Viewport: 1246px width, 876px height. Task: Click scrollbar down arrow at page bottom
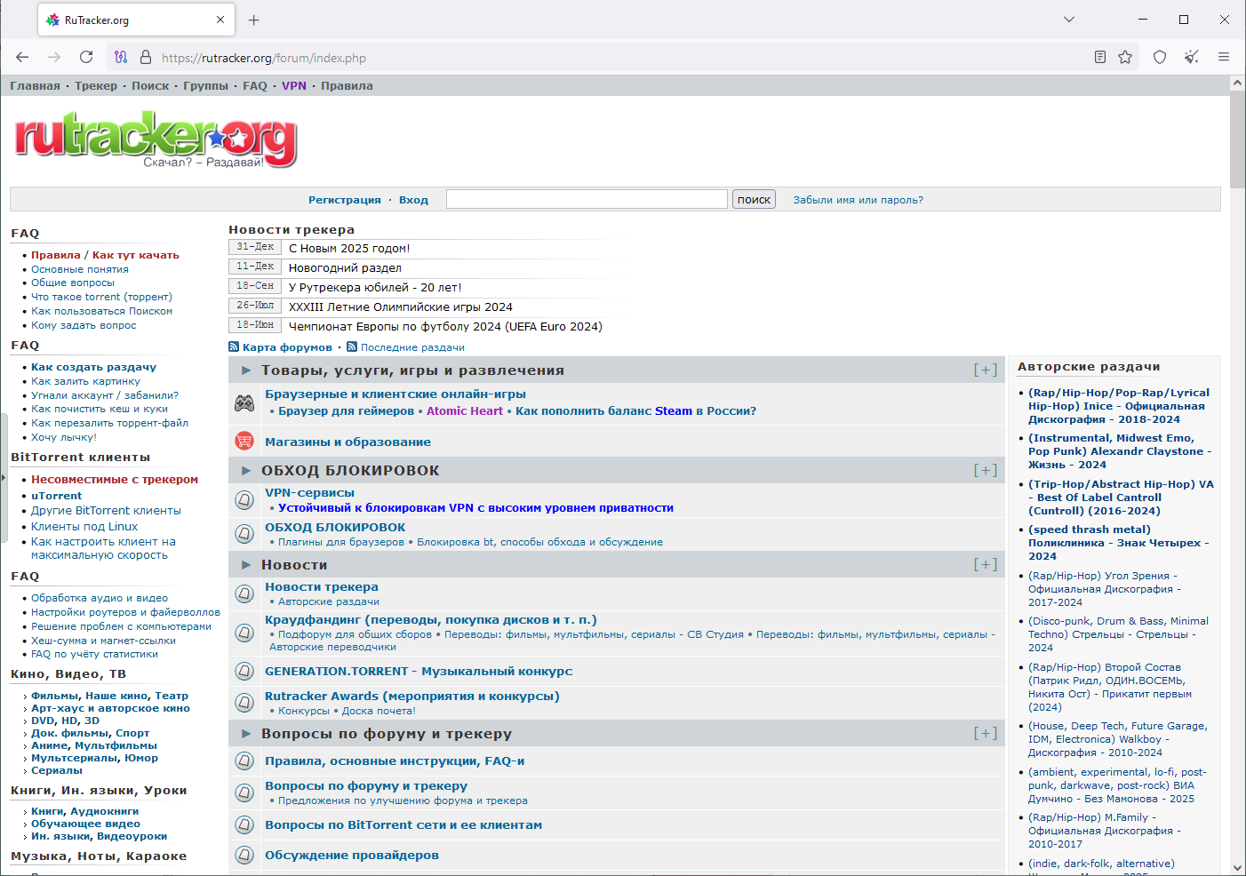[1237, 868]
